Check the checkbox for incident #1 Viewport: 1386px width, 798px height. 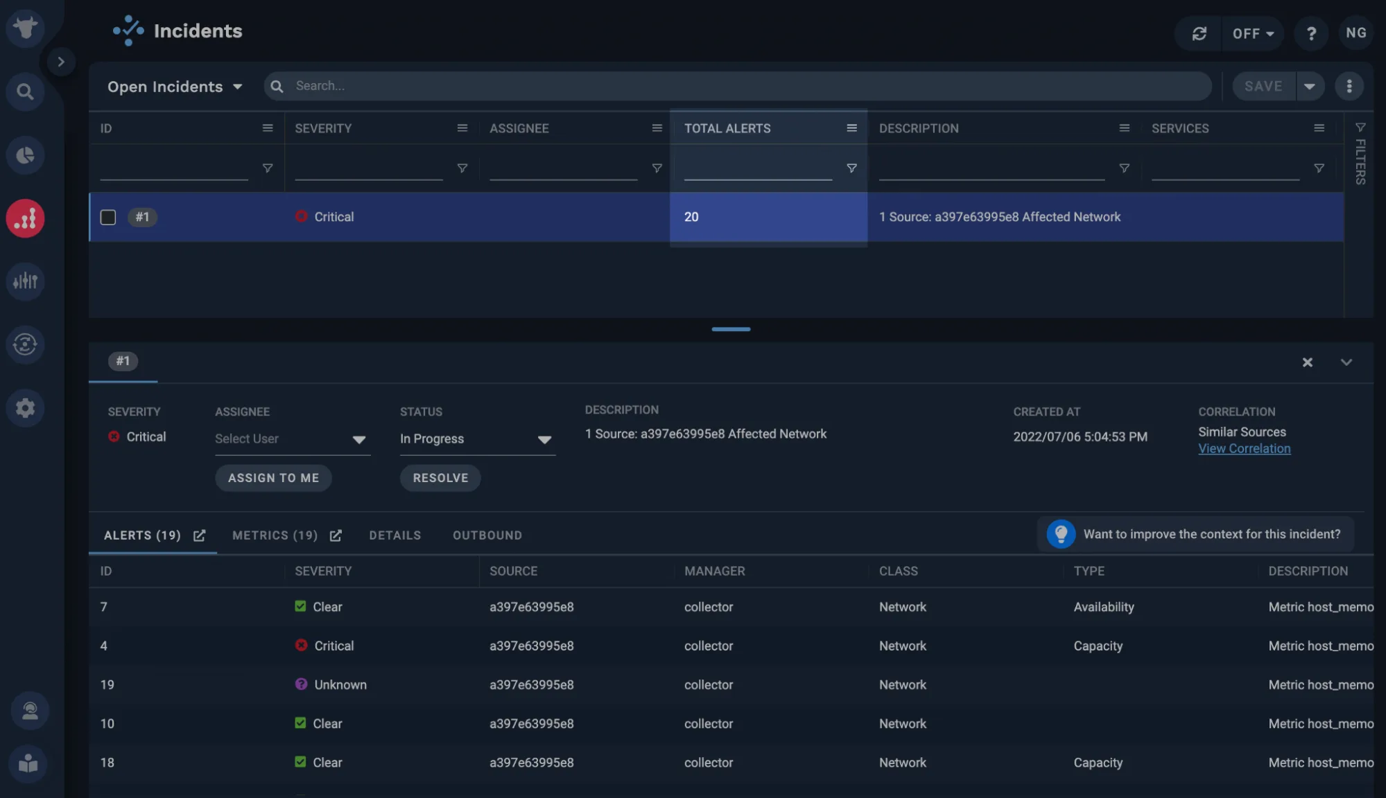[x=108, y=217]
